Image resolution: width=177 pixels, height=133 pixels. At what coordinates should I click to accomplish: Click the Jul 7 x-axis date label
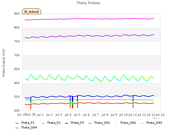96,115
